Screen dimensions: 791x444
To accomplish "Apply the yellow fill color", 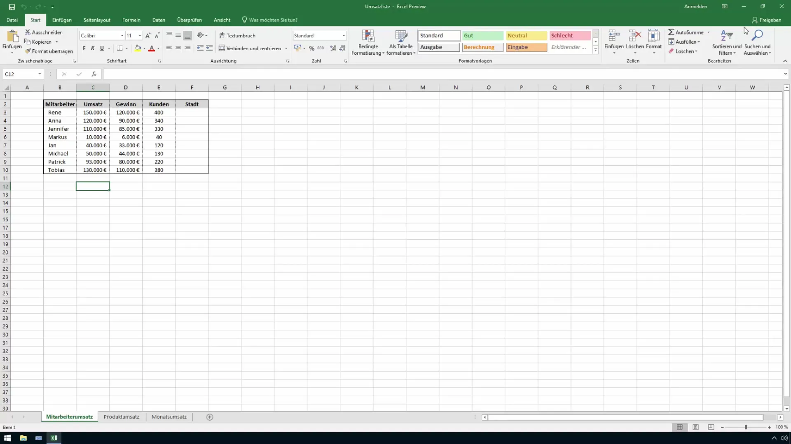I will coord(138,48).
